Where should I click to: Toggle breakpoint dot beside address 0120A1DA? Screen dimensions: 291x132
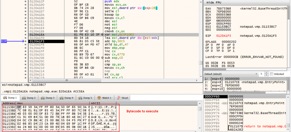[x=25, y=15]
